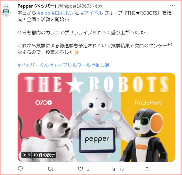Open the #ロボホン hashtag

63,13
